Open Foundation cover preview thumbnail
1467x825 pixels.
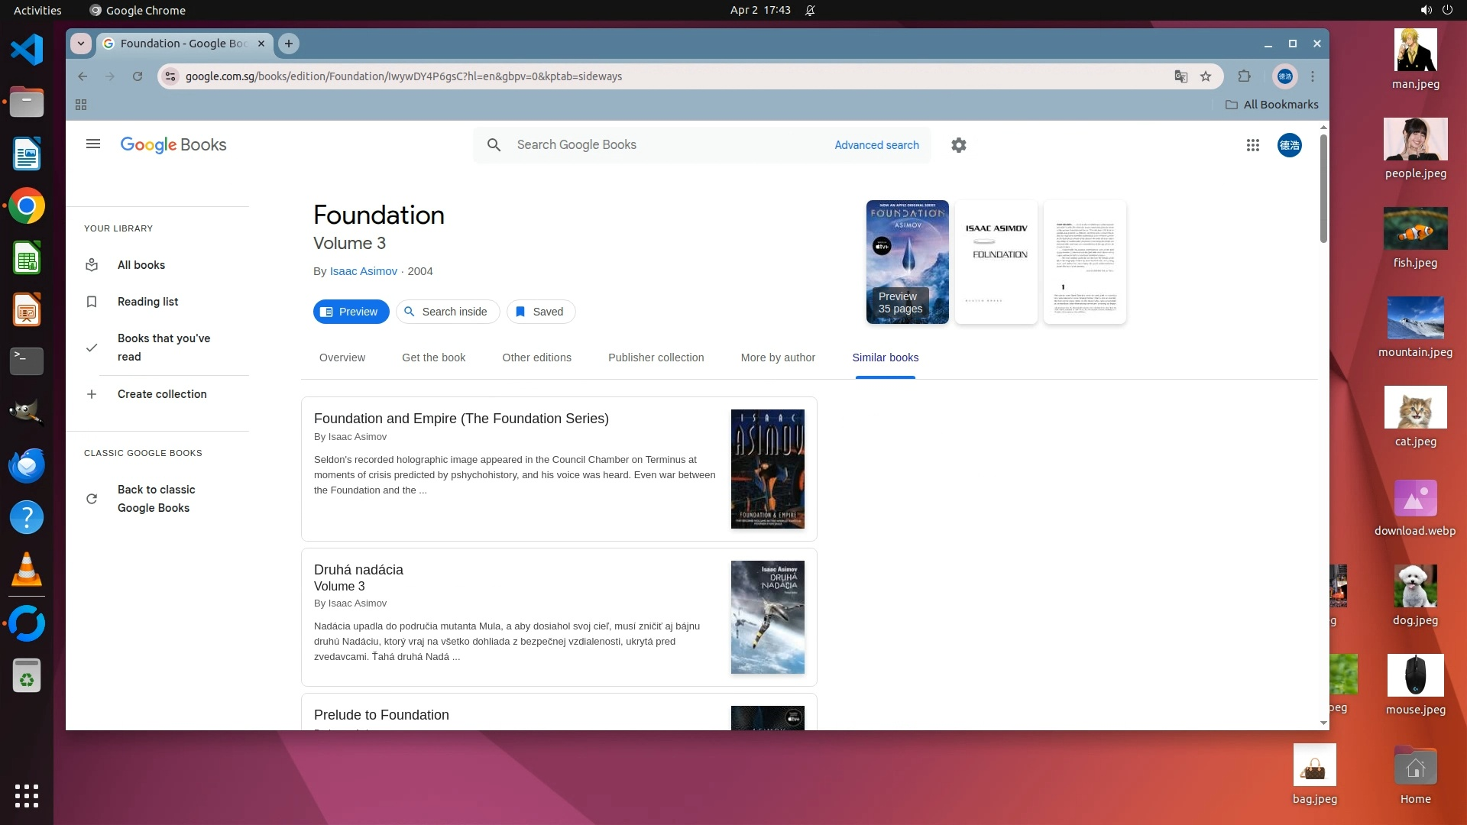point(907,262)
